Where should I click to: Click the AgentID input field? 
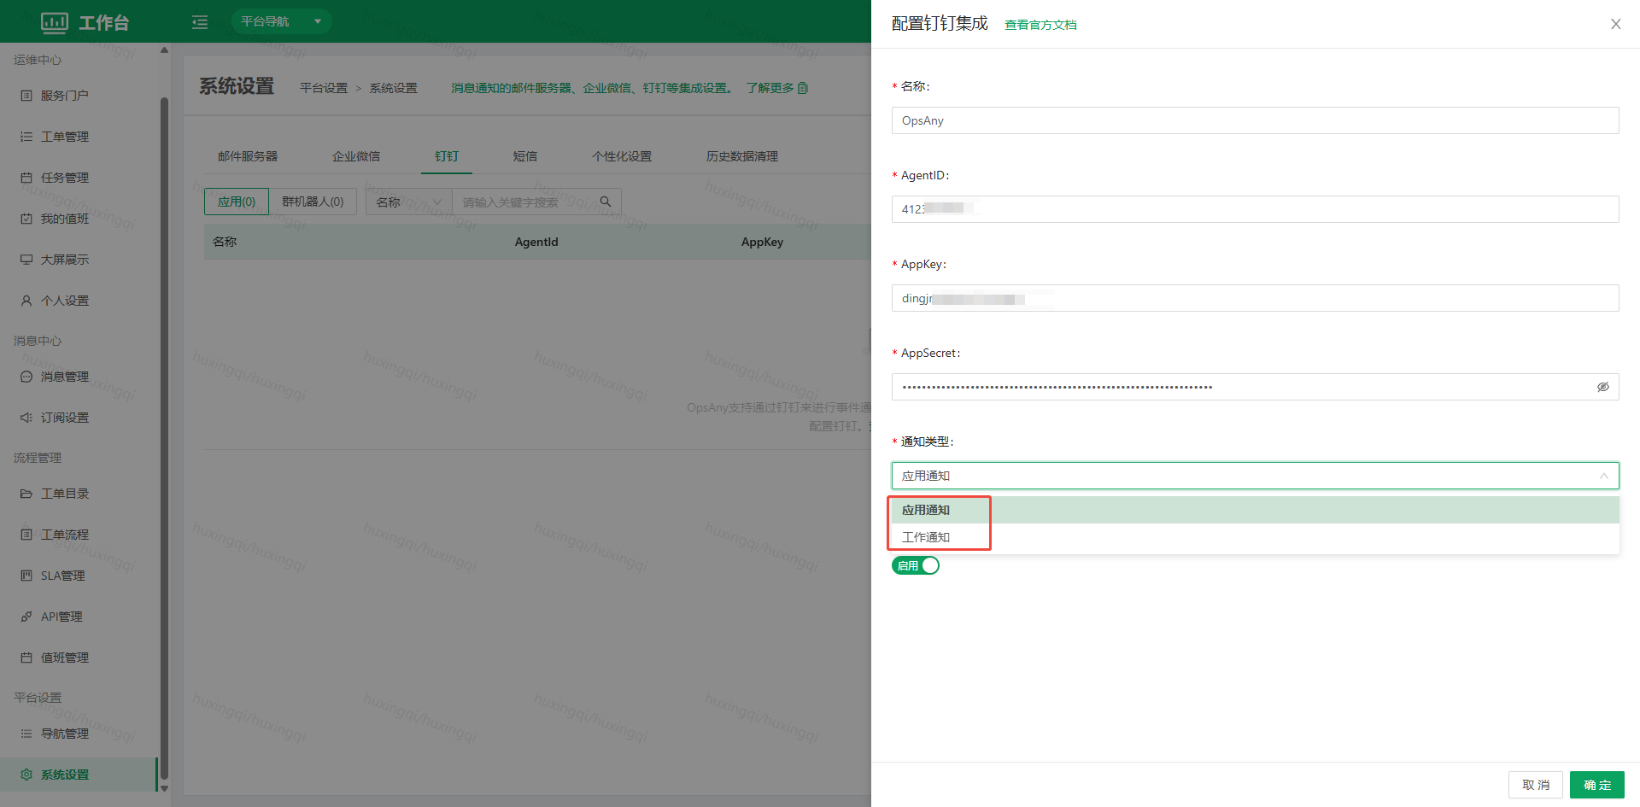[1254, 209]
